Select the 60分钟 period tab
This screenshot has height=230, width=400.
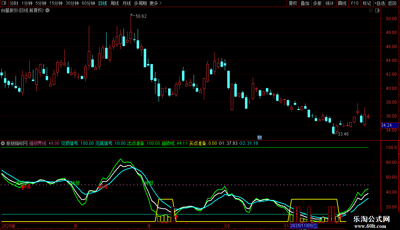(88, 3)
